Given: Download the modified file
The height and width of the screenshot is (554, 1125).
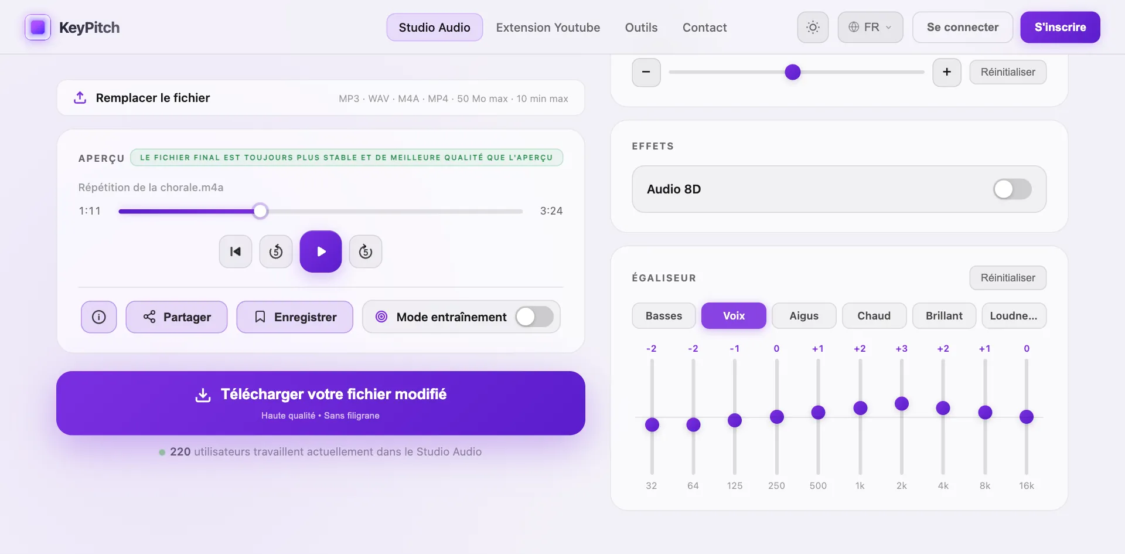Looking at the screenshot, I should pos(321,403).
